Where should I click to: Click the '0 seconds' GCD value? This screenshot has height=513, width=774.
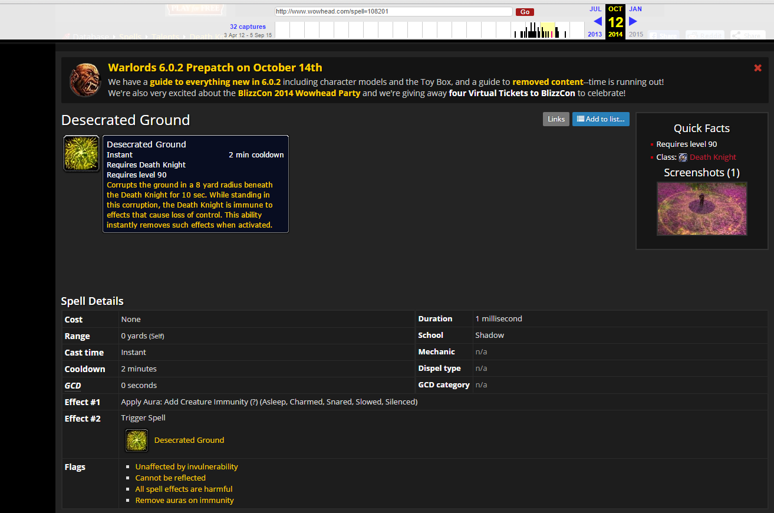click(139, 385)
